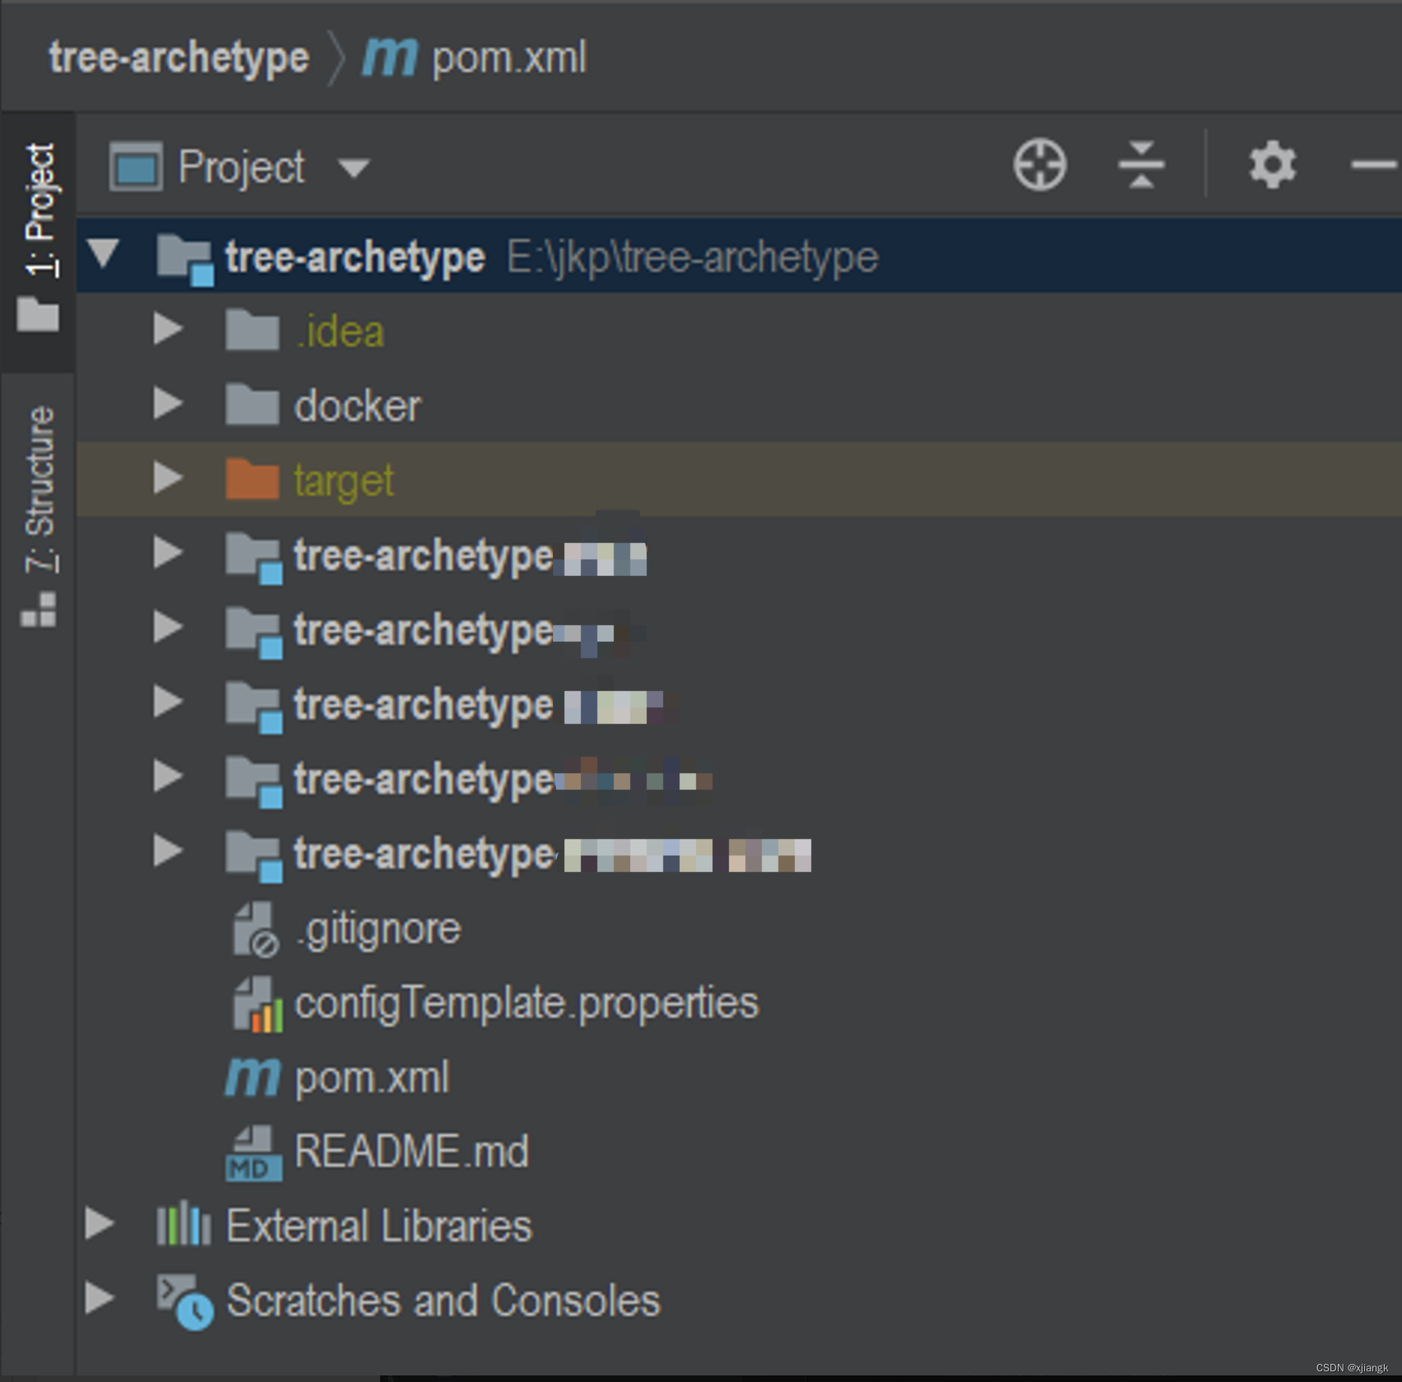Expand the third tree-archetype submodule
1402x1382 pixels.
point(168,702)
